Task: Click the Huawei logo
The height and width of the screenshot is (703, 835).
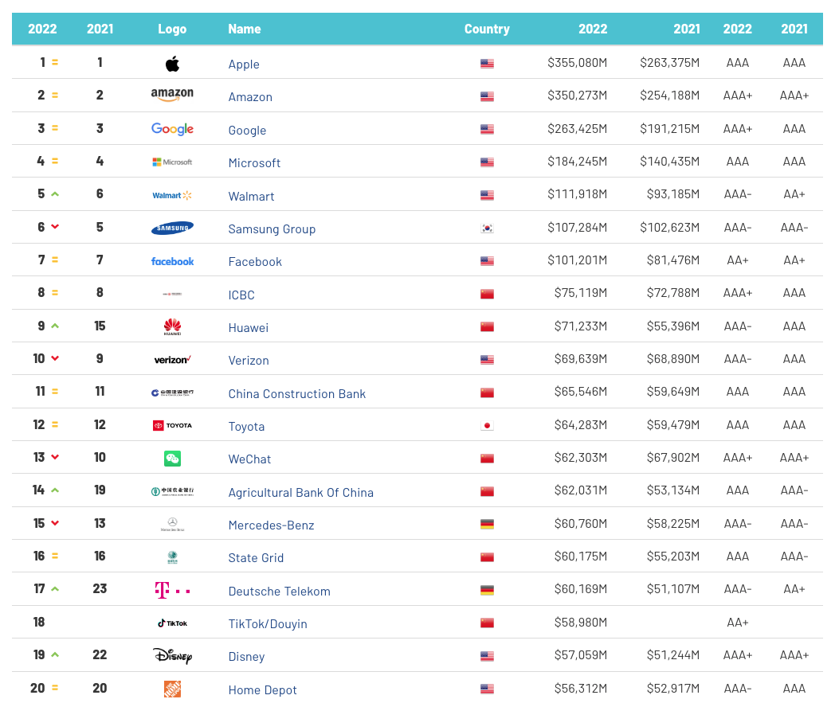Action: pos(172,326)
